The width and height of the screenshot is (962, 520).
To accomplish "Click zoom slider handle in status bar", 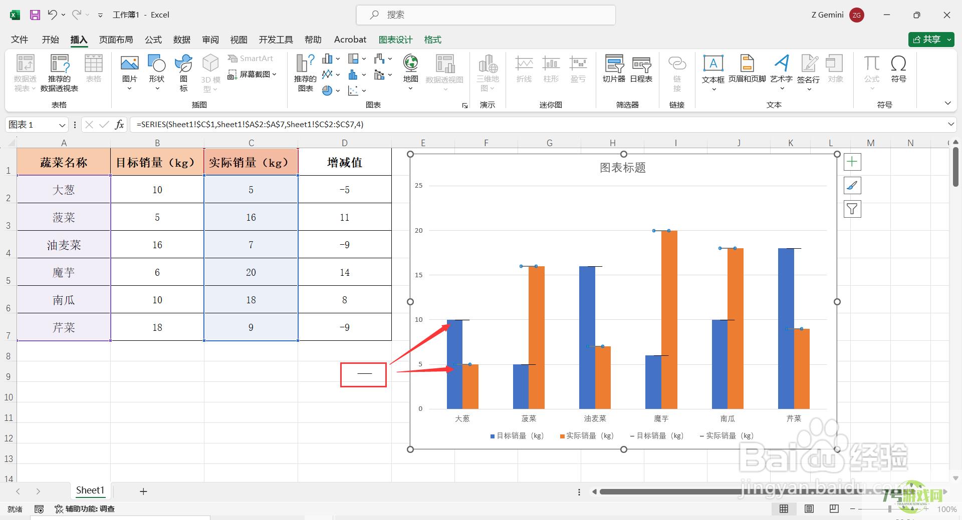I will 890,509.
